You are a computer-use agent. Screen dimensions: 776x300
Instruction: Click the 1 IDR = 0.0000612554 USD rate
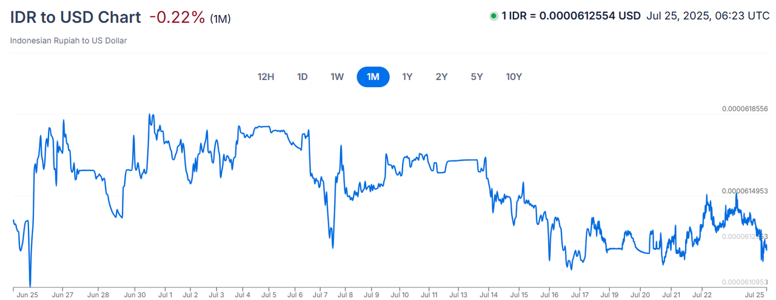point(570,16)
